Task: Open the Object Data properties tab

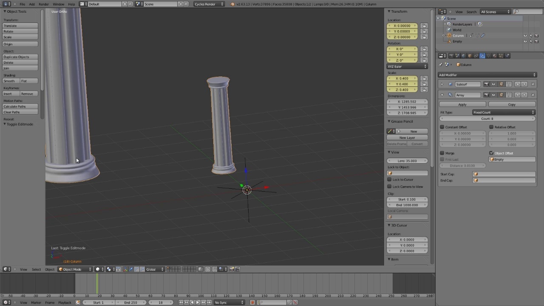Action: (x=489, y=55)
